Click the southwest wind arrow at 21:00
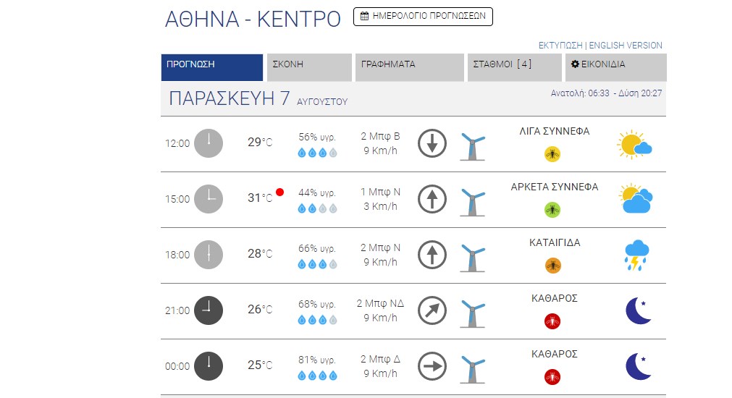 [x=432, y=310]
